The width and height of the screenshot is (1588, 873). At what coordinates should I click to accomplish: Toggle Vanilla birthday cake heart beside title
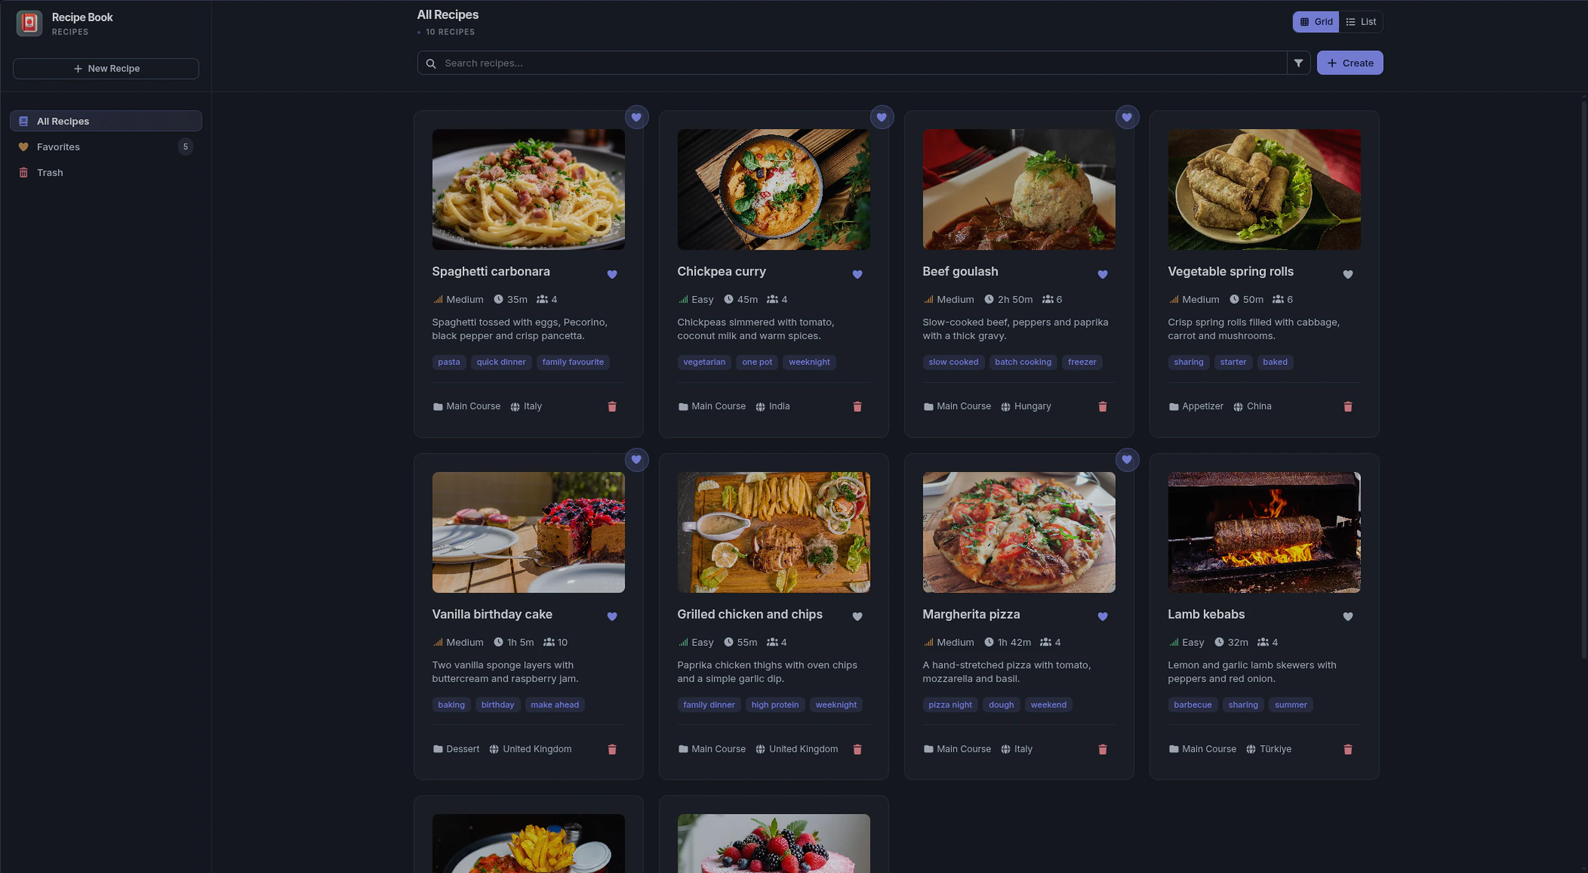612,616
